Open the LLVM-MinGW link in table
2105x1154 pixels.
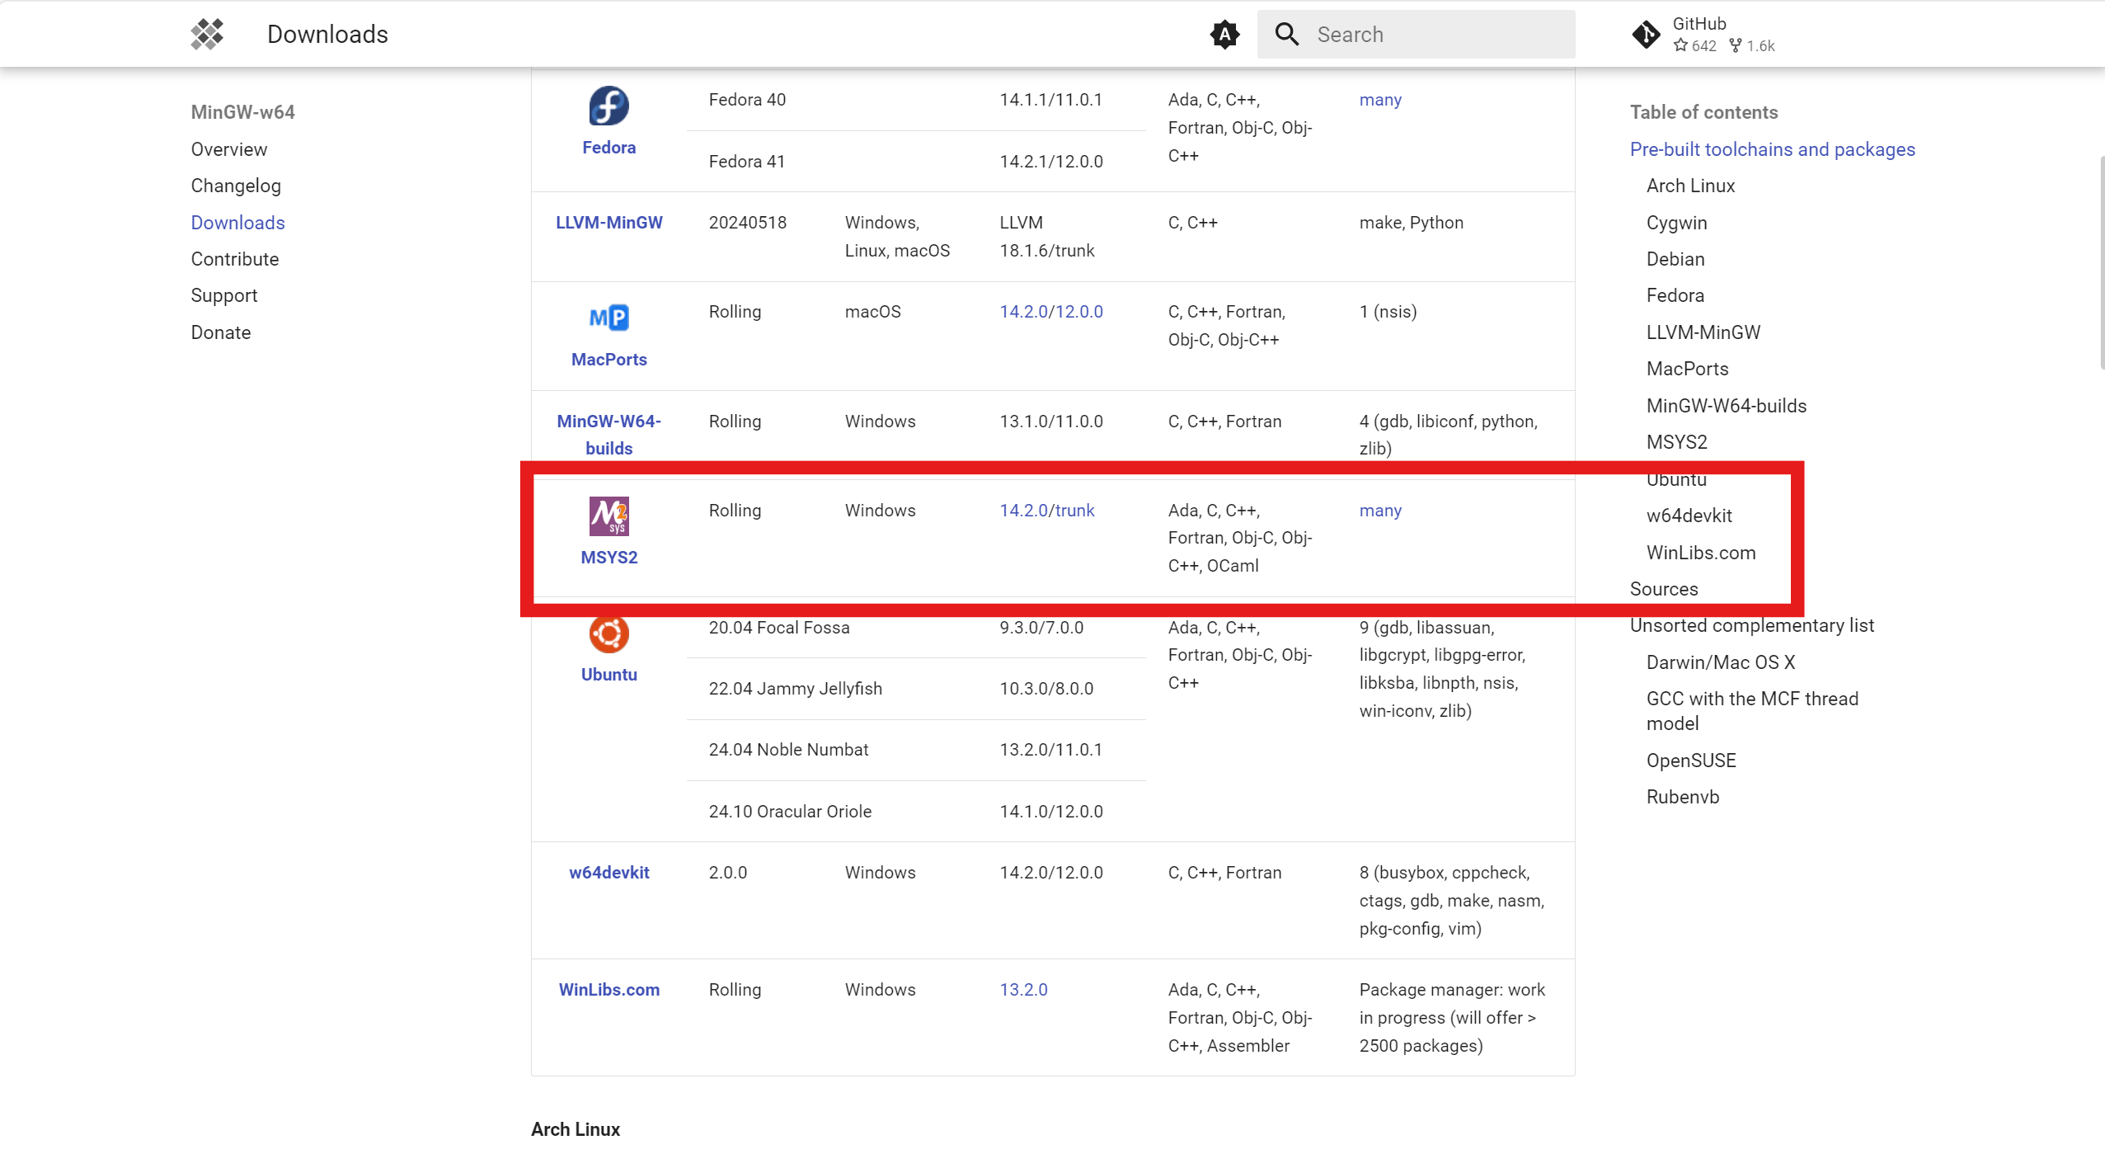pos(608,223)
